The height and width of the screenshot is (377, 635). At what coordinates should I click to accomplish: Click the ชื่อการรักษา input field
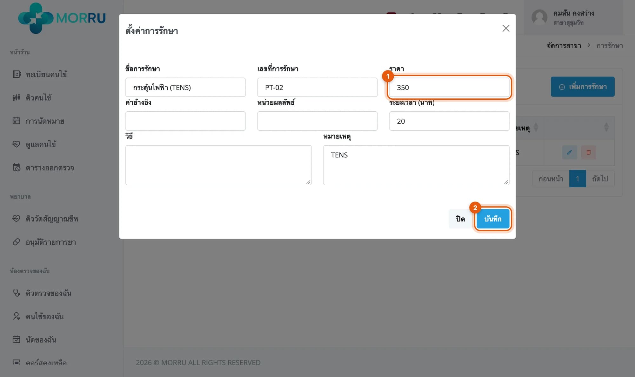(x=185, y=87)
